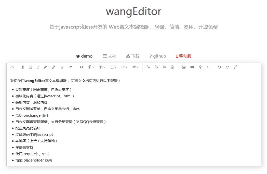Screen dimensions: 267x174
Task: Toggle underline formatting
Action: coord(31,67)
